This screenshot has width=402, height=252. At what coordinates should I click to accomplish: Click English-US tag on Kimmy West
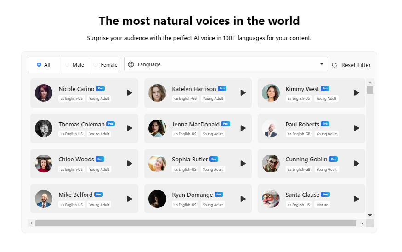[x=299, y=98]
